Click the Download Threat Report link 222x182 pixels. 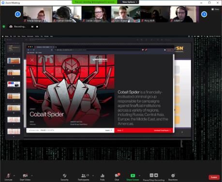point(162,130)
